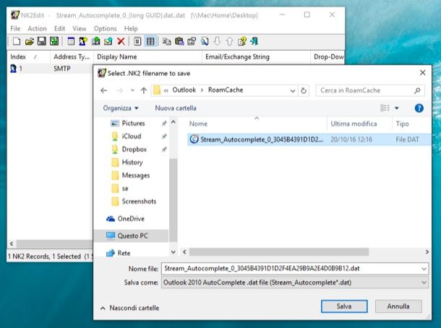The height and width of the screenshot is (328, 441).
Task: Click the green Save As toolbar icon
Action: (54, 42)
